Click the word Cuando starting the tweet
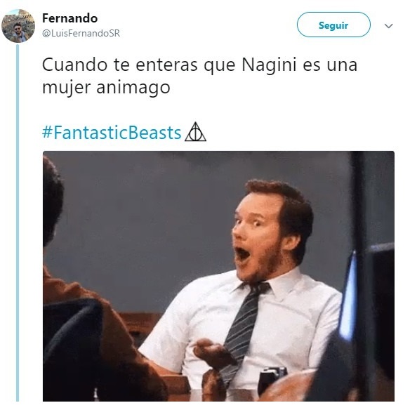Image resolution: width=410 pixels, height=410 pixels. pyautogui.click(x=75, y=65)
